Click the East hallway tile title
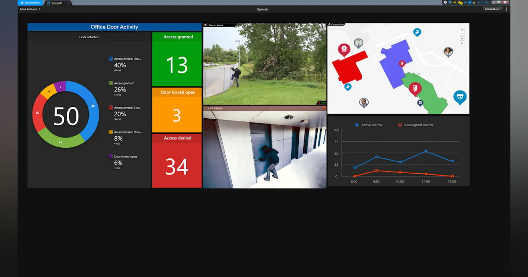The width and height of the screenshot is (528, 277). click(x=216, y=108)
